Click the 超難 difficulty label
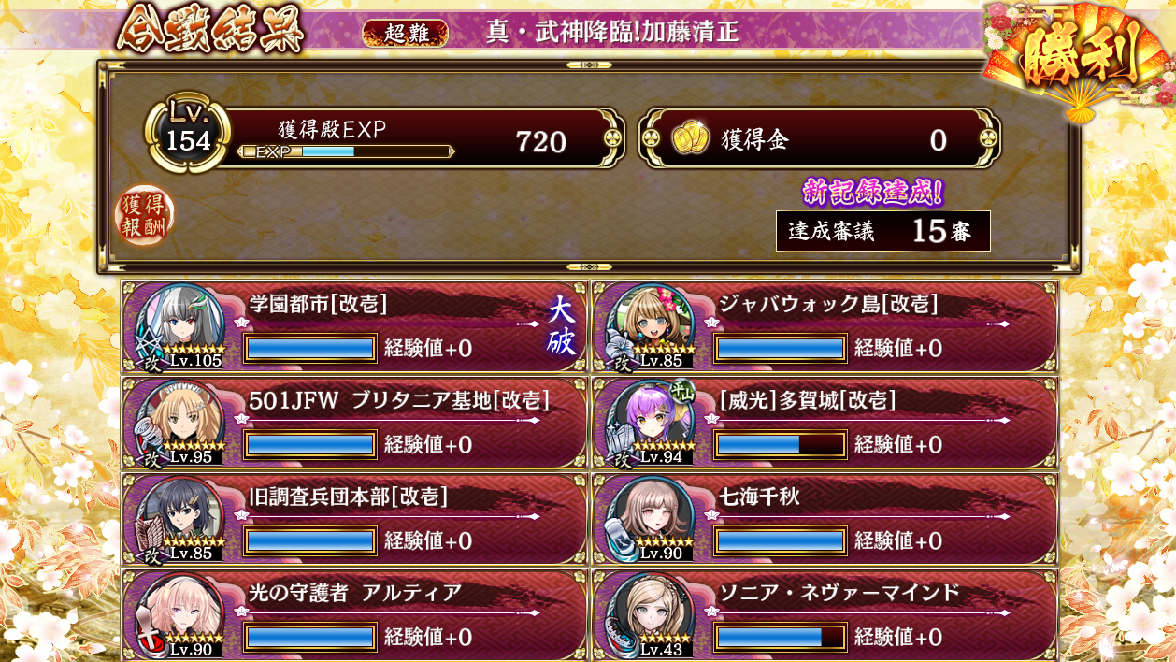Image resolution: width=1176 pixels, height=662 pixels. coord(405,33)
